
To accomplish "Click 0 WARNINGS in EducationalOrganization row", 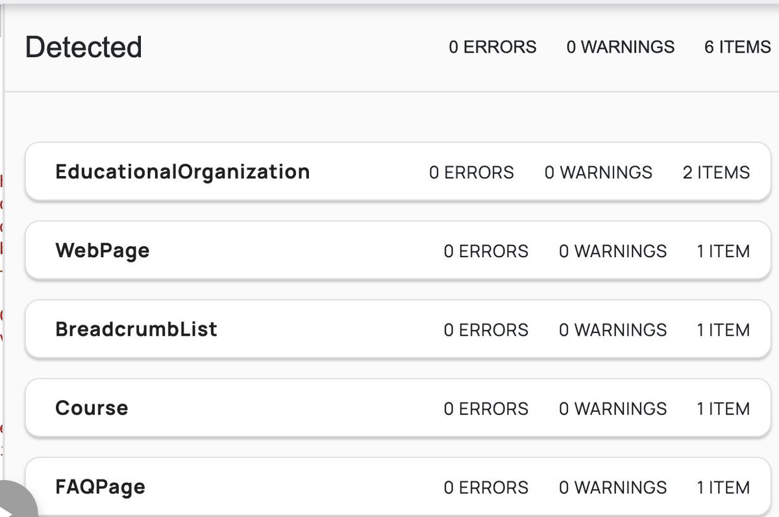I will coord(599,172).
